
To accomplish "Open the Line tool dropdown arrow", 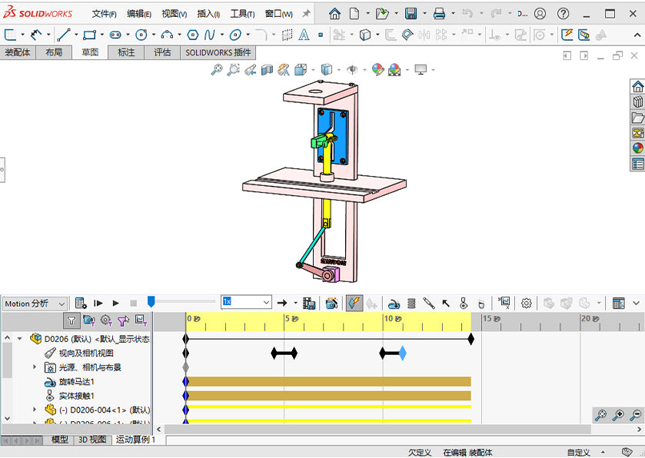I will (76, 35).
